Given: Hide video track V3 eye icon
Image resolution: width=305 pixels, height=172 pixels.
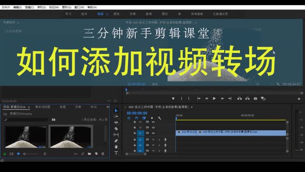Looking at the screenshot, I should (x=153, y=122).
